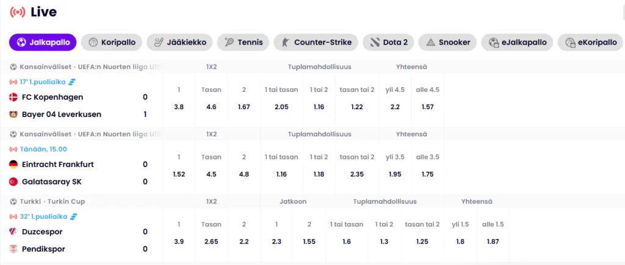This screenshot has width=625, height=265.
Task: Click the red Live broadcast icon in header
Action: coord(18,12)
